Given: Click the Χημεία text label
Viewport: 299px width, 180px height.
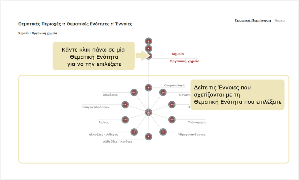Looking at the screenshot, I should [178, 54].
